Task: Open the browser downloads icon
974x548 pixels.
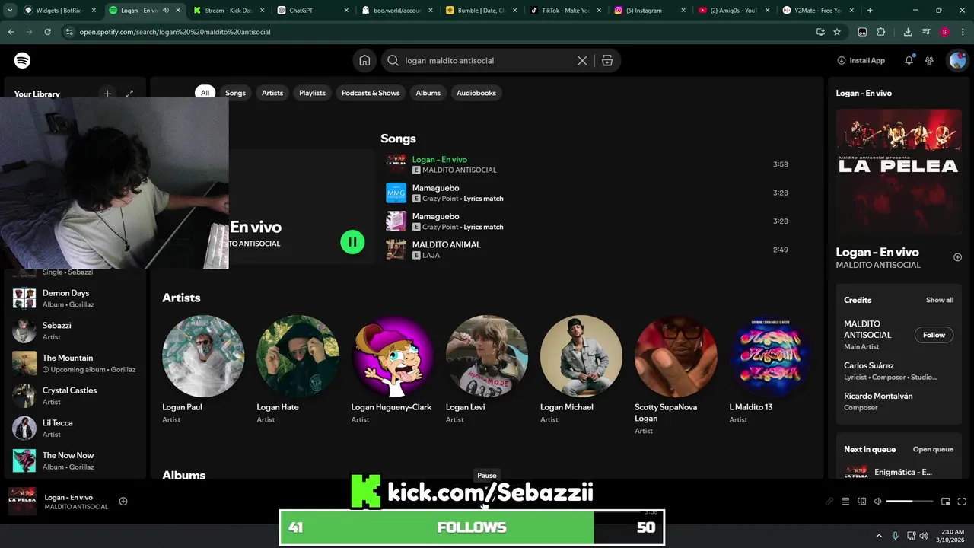Action: coord(908,32)
